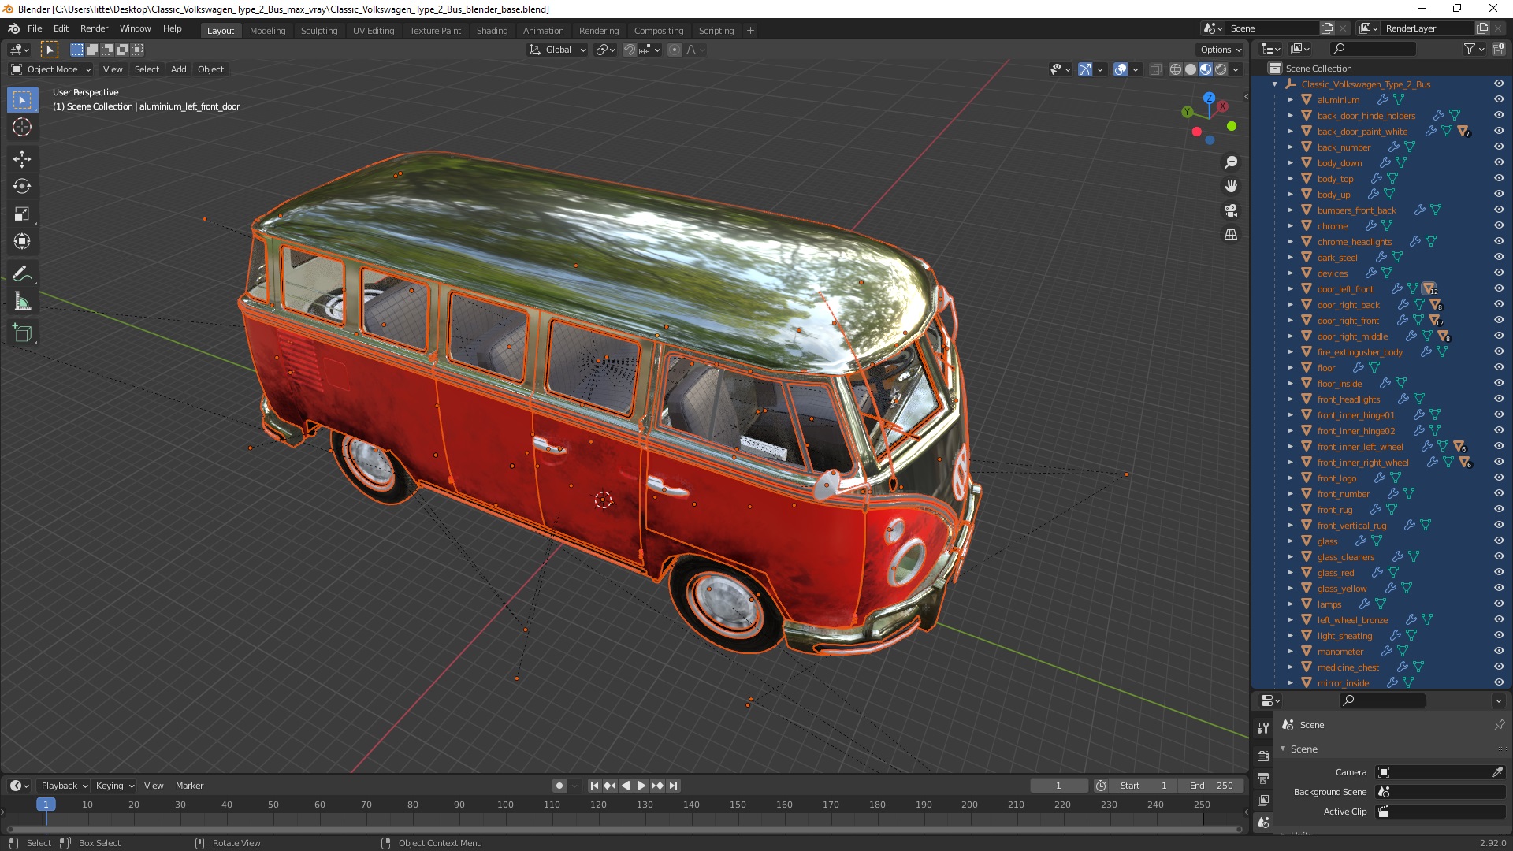Expand the body_top tree item
Viewport: 1513px width, 851px height.
(x=1291, y=179)
